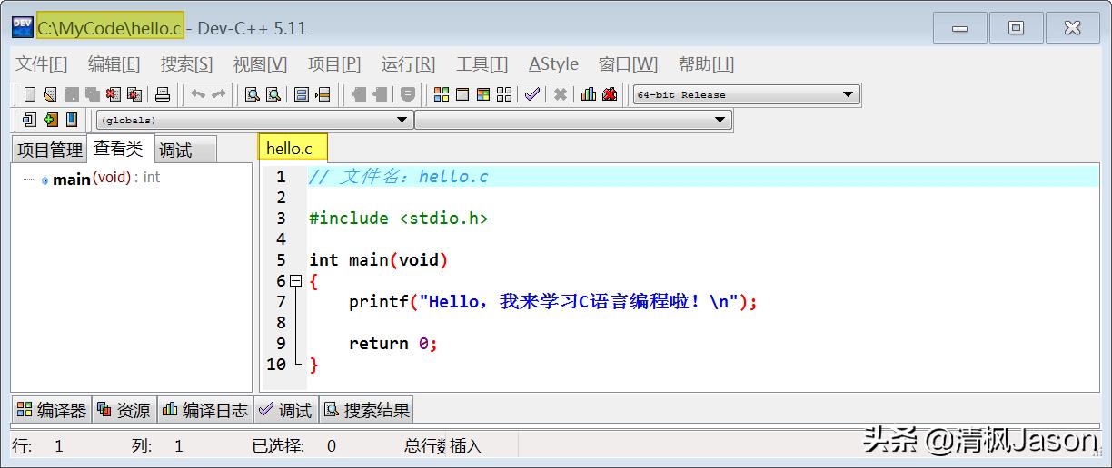Open the 文件[F] menu

click(x=42, y=64)
